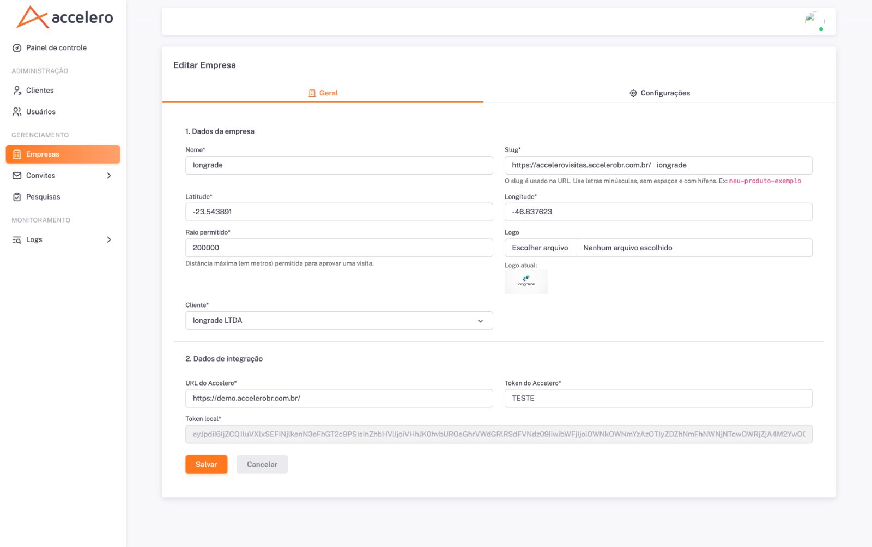This screenshot has height=547, width=872.
Task: Select Empresas building icon in sidebar
Action: pyautogui.click(x=17, y=154)
